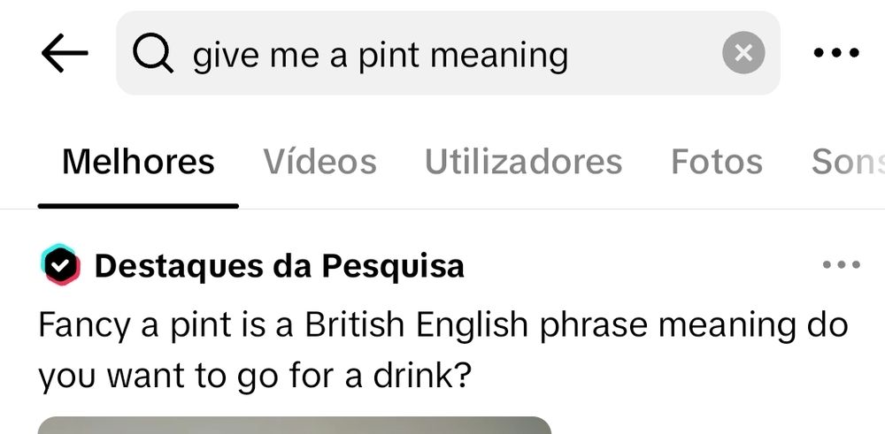Tap the partially visible Sons tab
Screen dimensions: 885x434
(847, 163)
